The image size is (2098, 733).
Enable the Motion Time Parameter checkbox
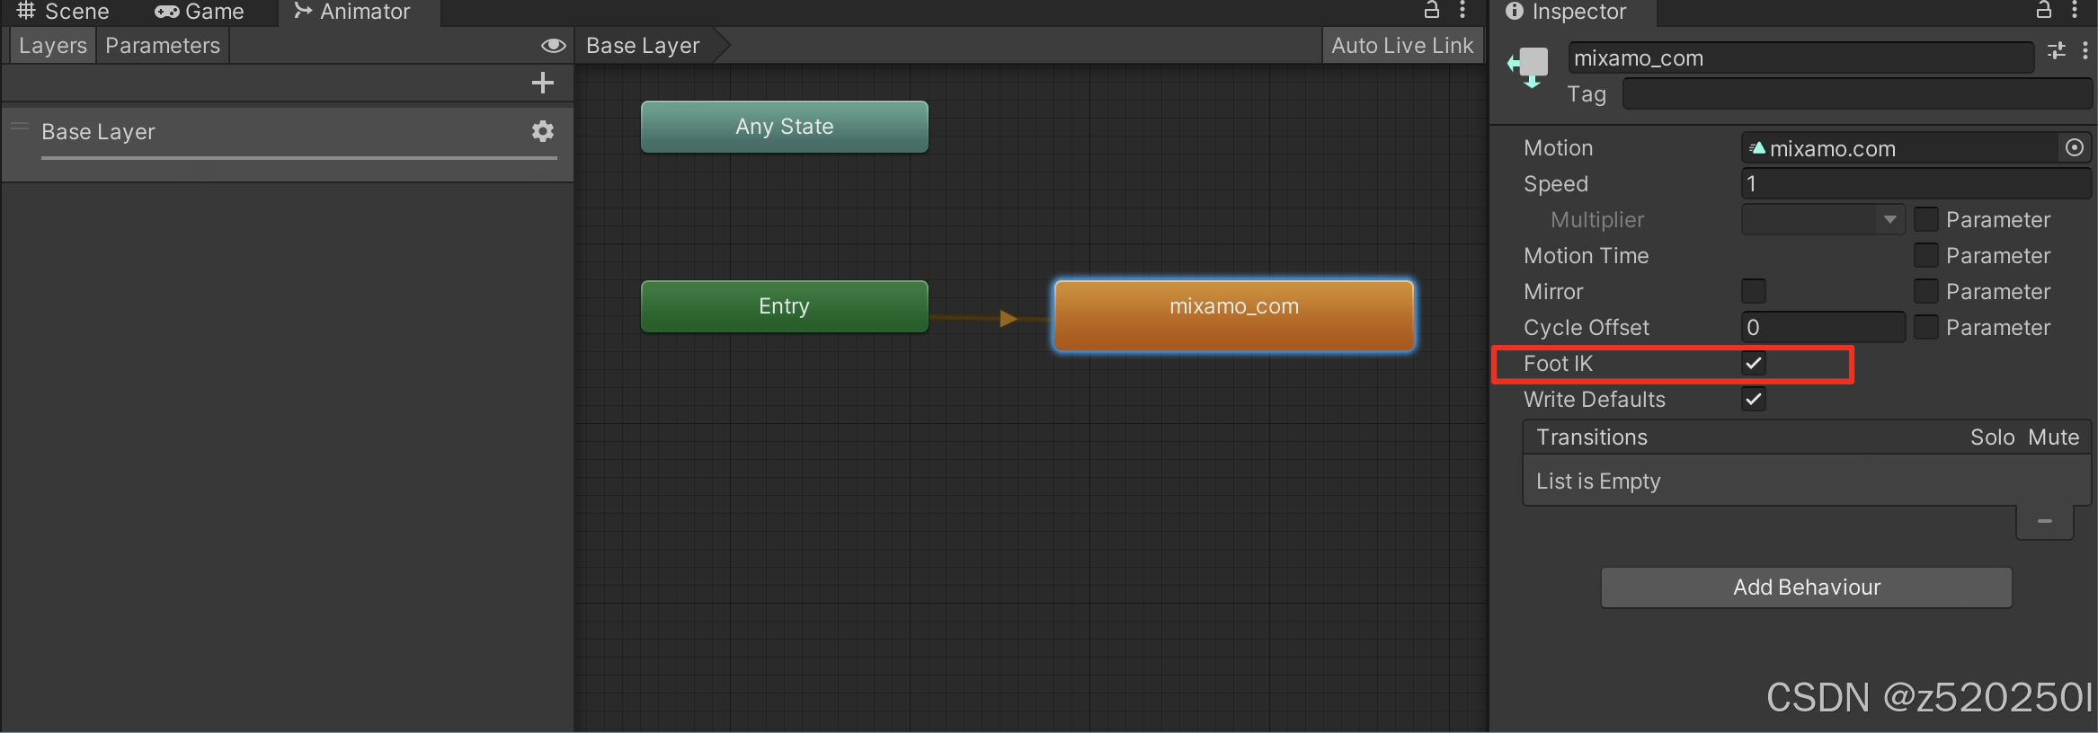[1925, 255]
